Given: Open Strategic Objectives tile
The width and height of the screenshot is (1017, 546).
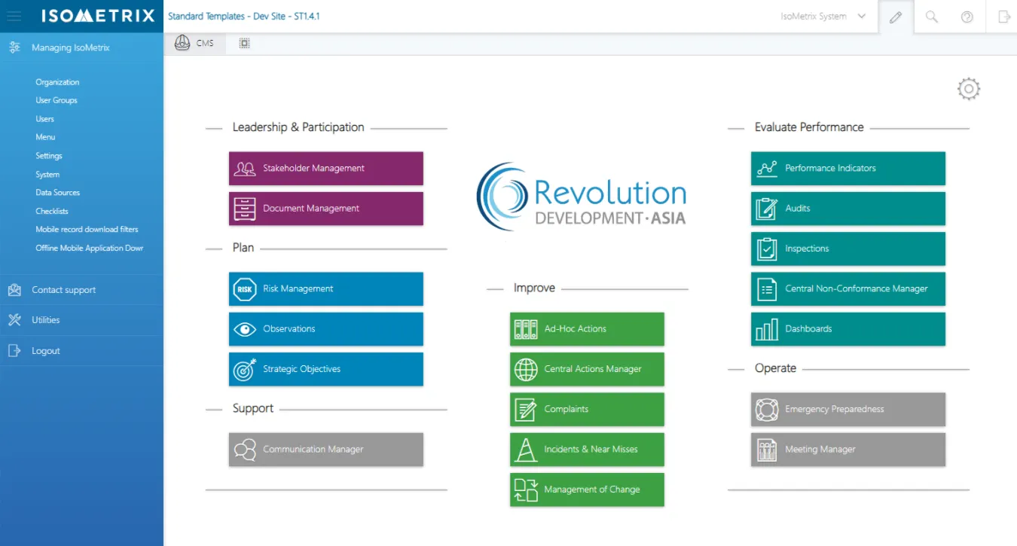Looking at the screenshot, I should (326, 369).
